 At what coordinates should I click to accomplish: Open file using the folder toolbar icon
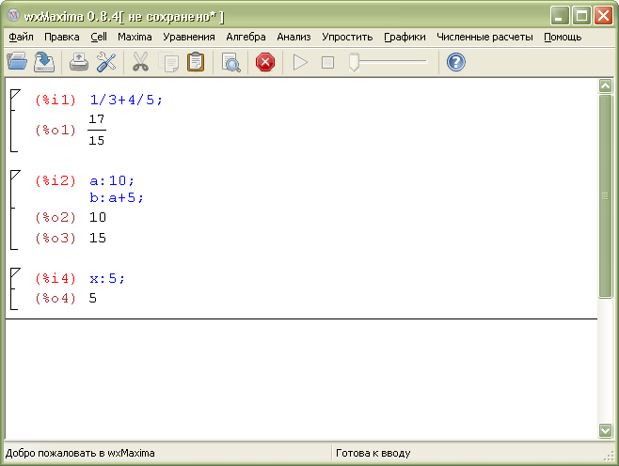coord(17,62)
